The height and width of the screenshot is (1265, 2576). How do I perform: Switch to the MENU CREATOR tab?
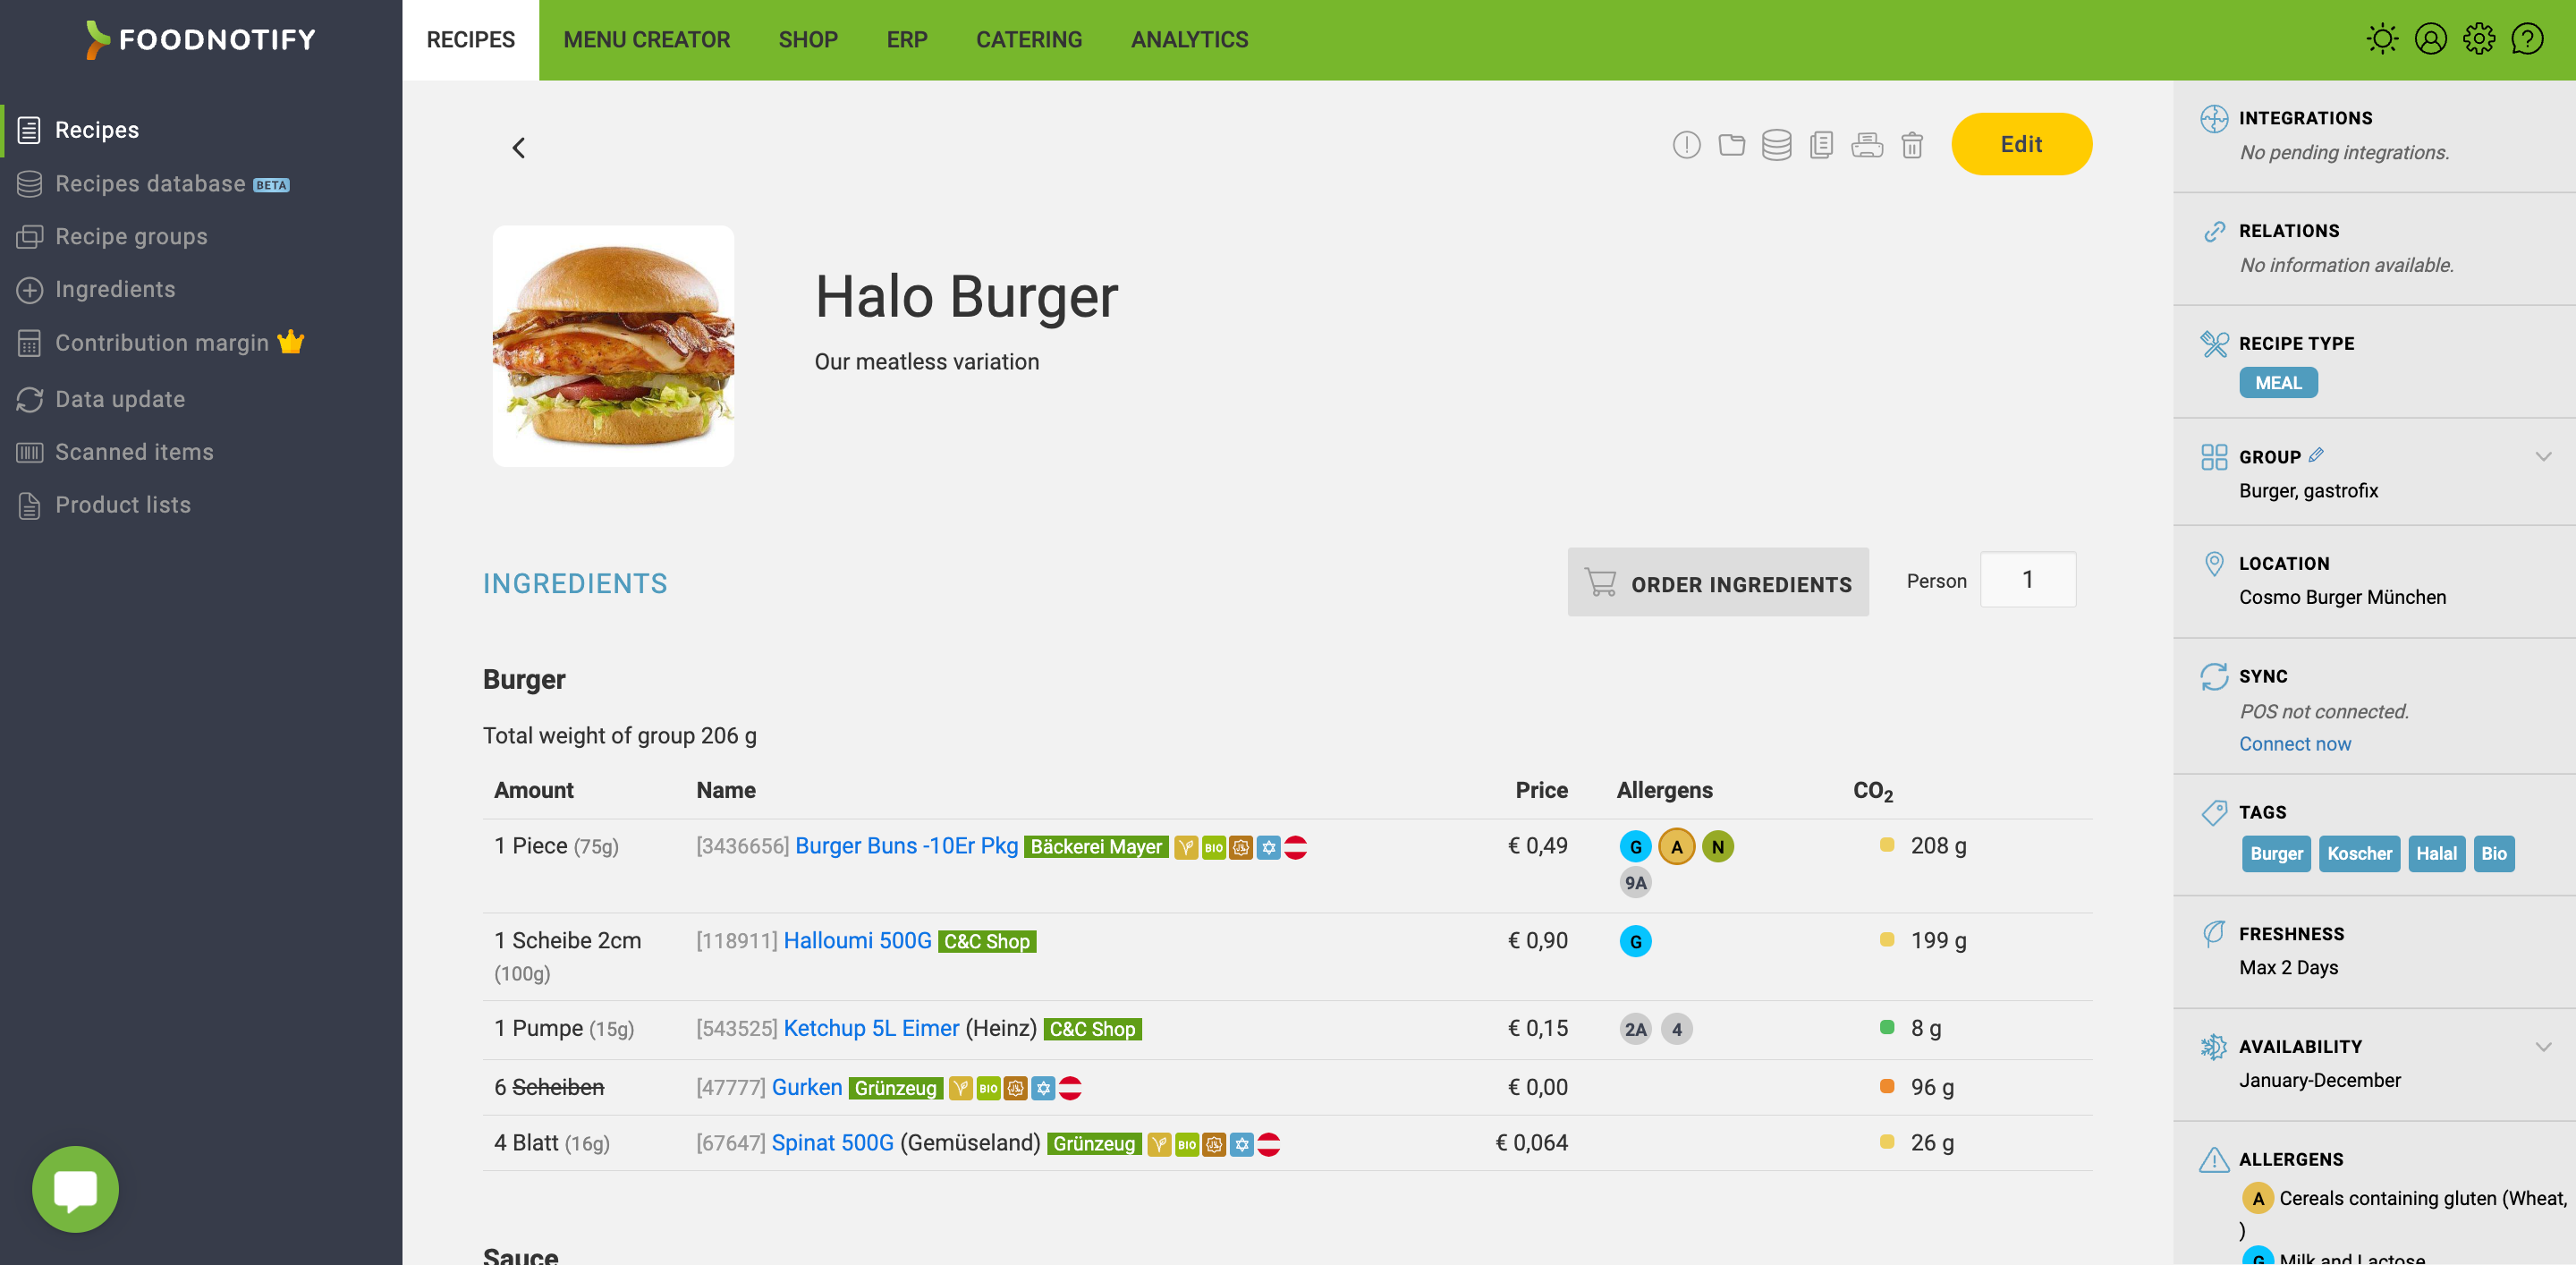tap(647, 39)
